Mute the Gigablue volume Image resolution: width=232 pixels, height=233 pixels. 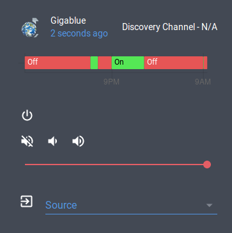point(27,141)
